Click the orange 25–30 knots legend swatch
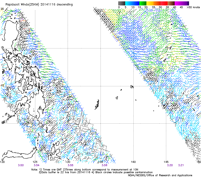 157,3
